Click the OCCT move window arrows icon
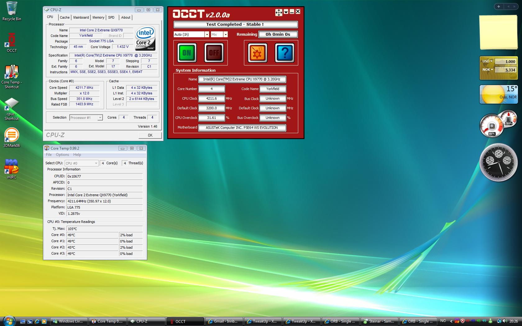The image size is (522, 326). [x=279, y=12]
